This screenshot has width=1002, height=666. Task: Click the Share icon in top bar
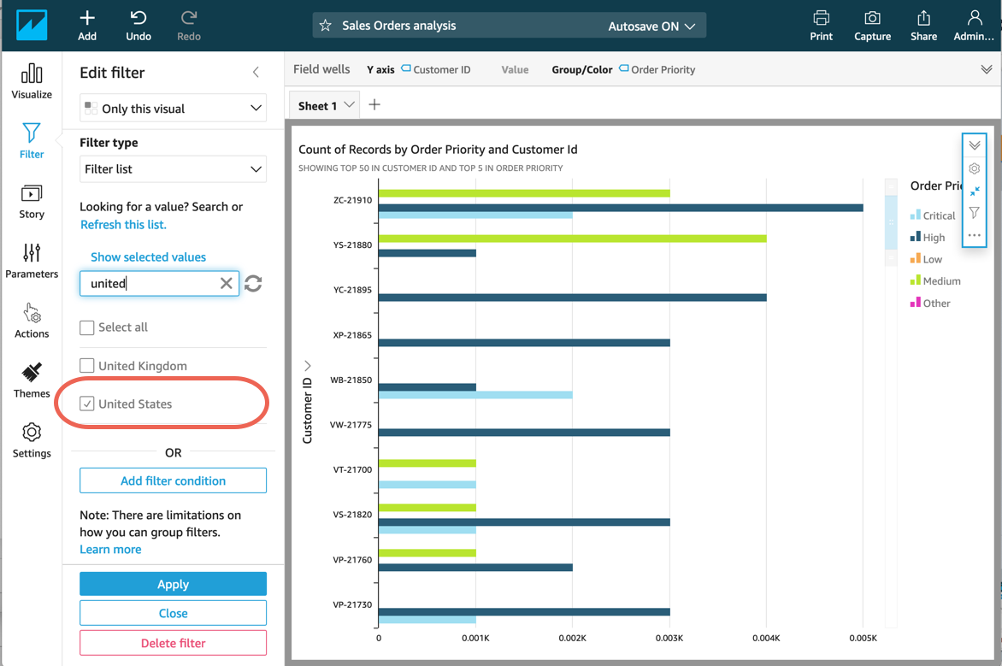tap(923, 19)
